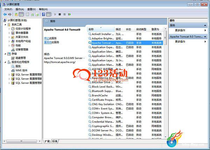Select the Bluetooth Support service row
The height and width of the screenshot is (150, 210).
[x=126, y=91]
